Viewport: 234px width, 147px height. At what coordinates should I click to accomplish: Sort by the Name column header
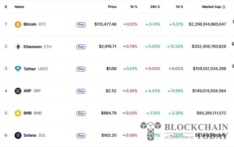19,7
